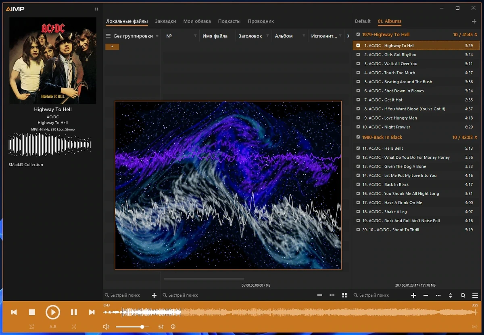Switch to the Мои облака tab
484x335 pixels.
tap(197, 21)
